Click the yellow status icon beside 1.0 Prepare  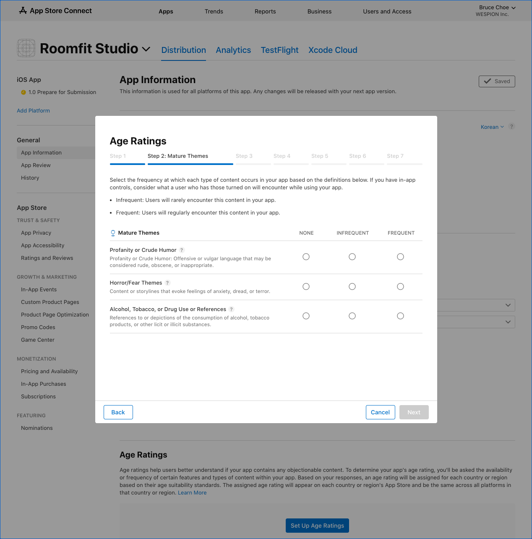[x=23, y=92]
